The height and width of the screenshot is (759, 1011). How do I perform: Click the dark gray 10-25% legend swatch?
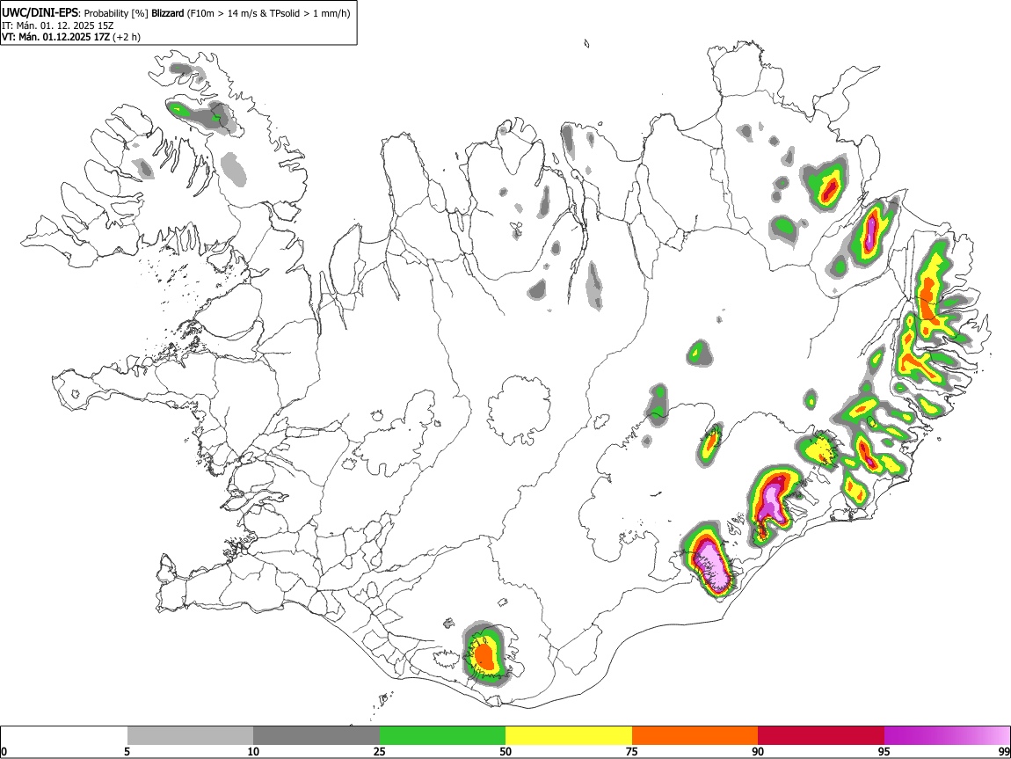coord(316,736)
